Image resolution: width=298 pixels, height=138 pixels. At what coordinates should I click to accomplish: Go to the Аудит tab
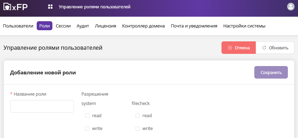coord(83,26)
